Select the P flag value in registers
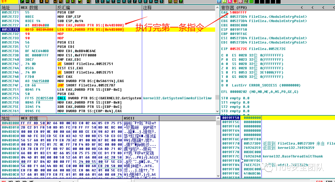 [227, 60]
